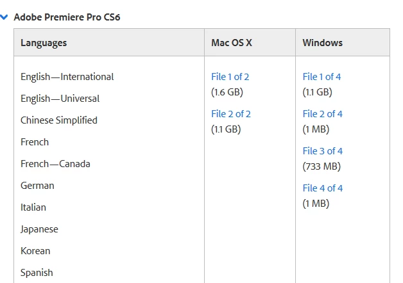The width and height of the screenshot is (403, 283).
Task: Click the Windows column header
Action: click(x=323, y=42)
